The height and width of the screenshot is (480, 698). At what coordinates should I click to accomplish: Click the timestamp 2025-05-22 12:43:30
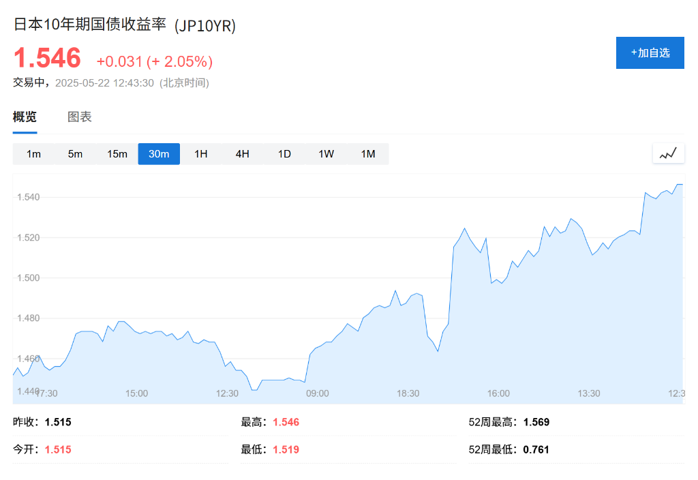tap(104, 83)
